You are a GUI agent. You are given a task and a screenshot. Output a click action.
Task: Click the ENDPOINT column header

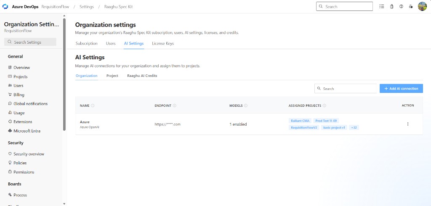(163, 106)
